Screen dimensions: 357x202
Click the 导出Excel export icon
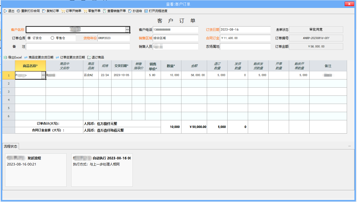(x=5, y=57)
